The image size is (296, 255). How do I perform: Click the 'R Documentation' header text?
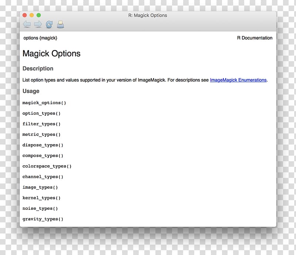pos(255,38)
